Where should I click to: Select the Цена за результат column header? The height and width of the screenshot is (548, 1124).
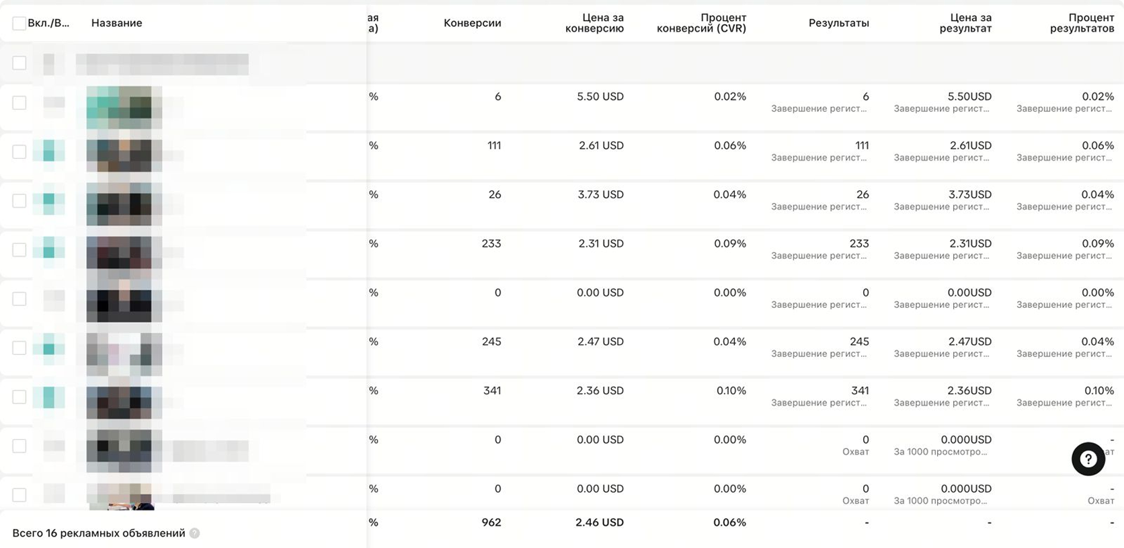965,24
